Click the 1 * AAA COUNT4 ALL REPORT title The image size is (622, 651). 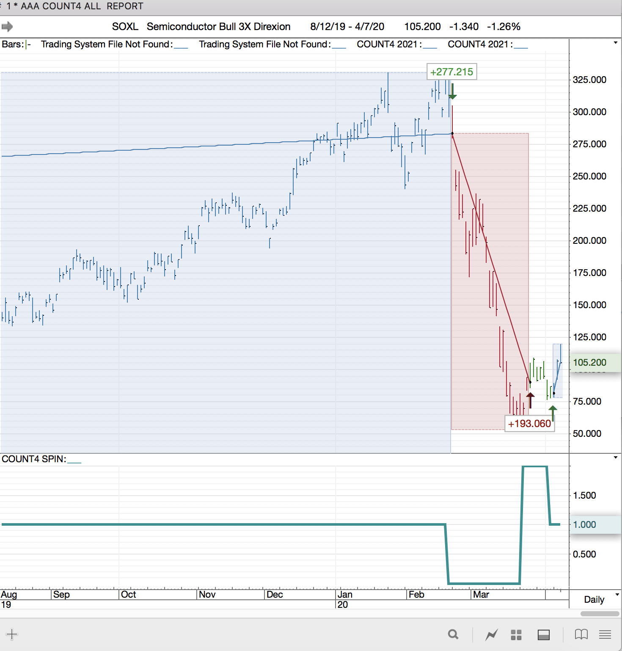click(75, 6)
